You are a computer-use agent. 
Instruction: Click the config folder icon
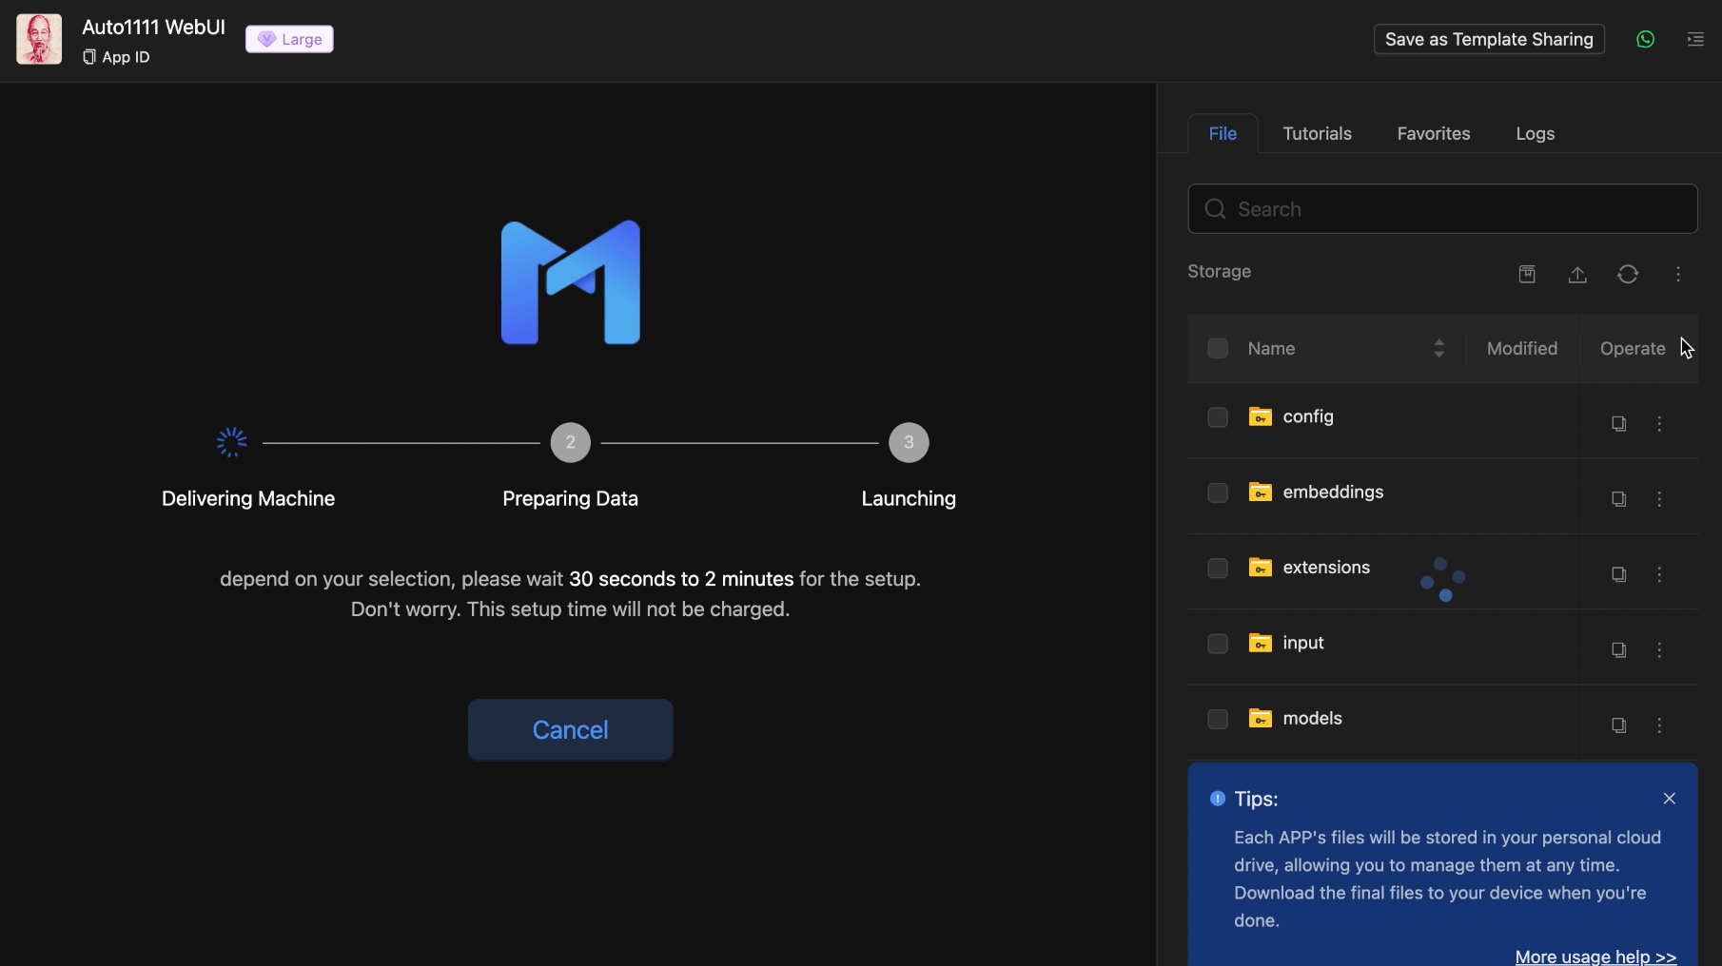[1261, 416]
